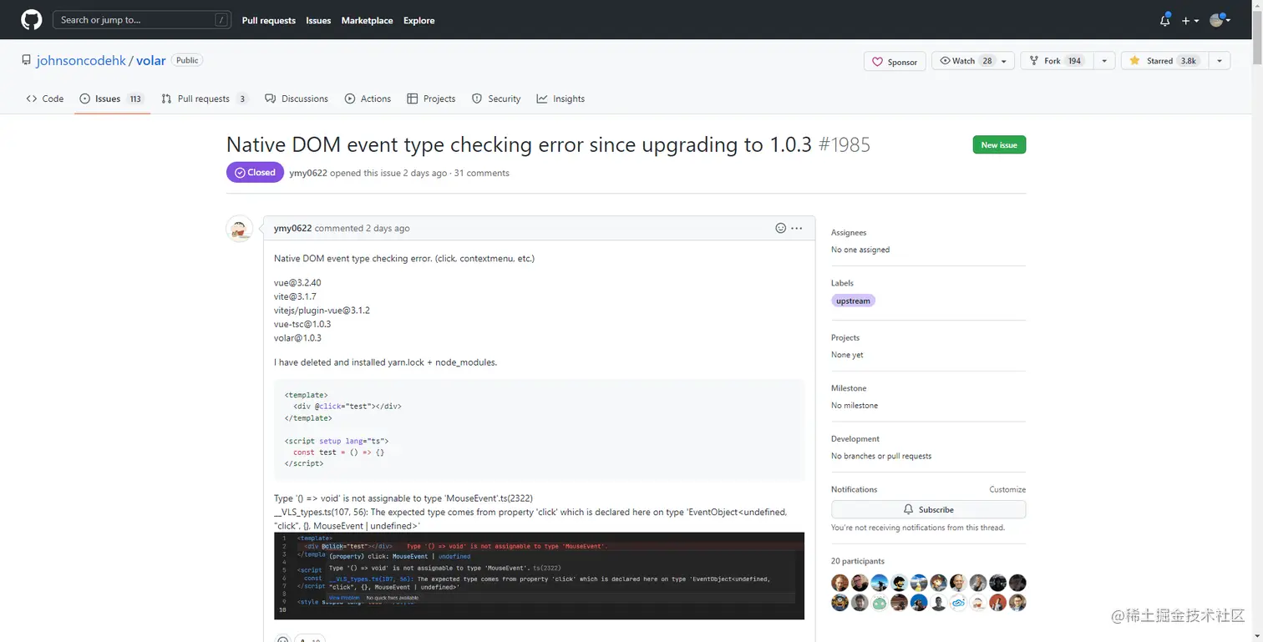This screenshot has width=1263, height=642.
Task: Switch to the Actions tab
Action: click(x=368, y=99)
